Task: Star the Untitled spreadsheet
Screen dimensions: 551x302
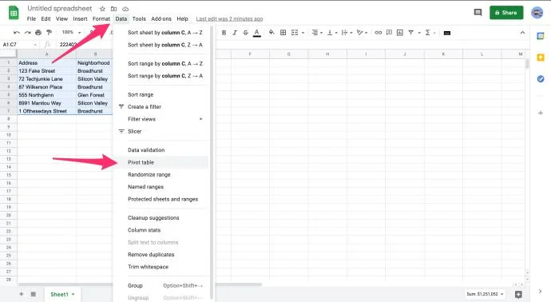Action: click(102, 9)
